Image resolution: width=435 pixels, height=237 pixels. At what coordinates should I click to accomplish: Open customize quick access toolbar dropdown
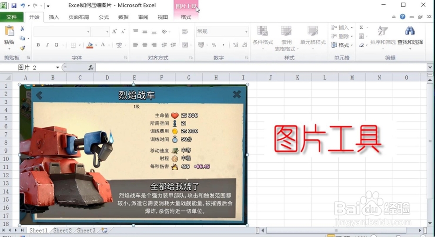pyautogui.click(x=48, y=6)
